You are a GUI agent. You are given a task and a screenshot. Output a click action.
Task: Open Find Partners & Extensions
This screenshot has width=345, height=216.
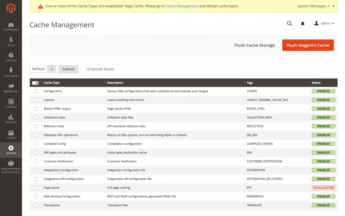pyautogui.click(x=11, y=167)
